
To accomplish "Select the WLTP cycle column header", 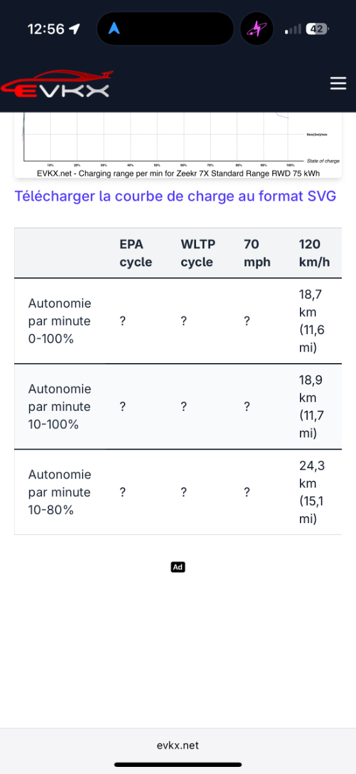I will [198, 253].
